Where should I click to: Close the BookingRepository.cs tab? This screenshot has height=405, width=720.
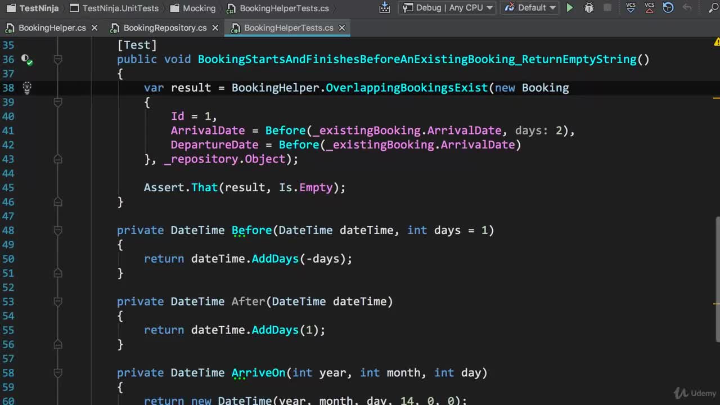215,28
